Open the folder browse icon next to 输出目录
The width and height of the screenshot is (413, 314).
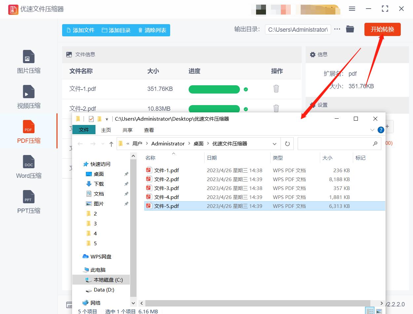[350, 29]
